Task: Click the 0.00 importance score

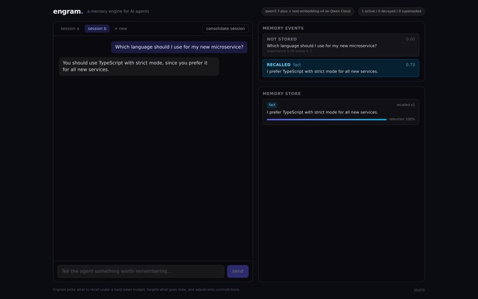Action: (x=410, y=39)
